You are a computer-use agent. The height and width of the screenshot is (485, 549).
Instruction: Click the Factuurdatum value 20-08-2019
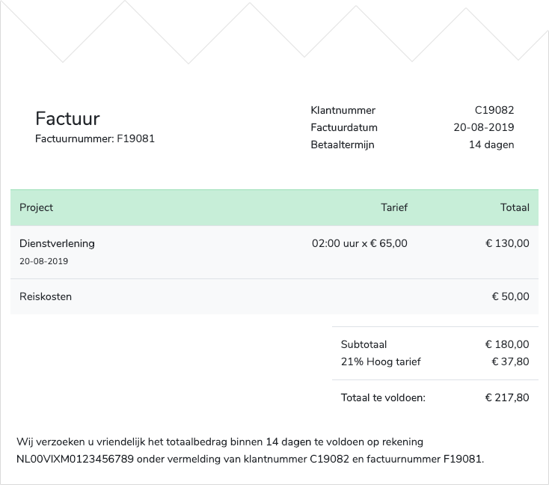point(483,127)
